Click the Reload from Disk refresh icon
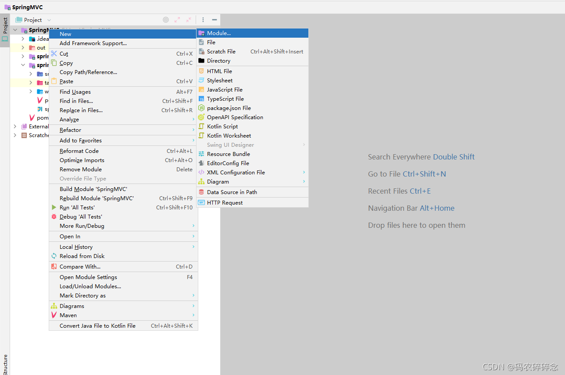565x375 pixels. [54, 256]
